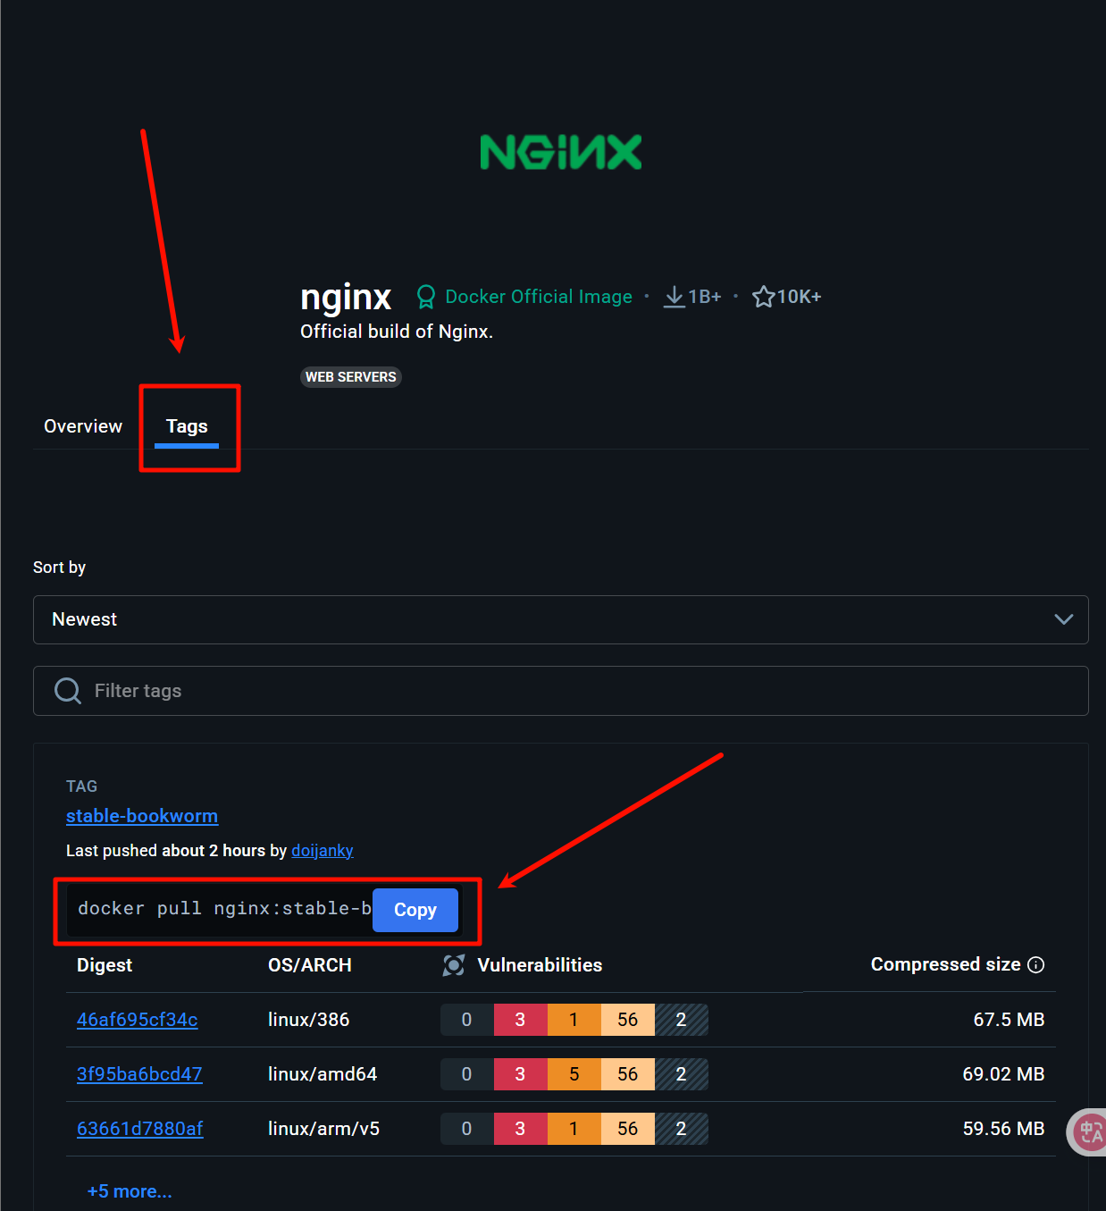Select the Tags tab
The width and height of the screenshot is (1106, 1211).
pos(187,426)
